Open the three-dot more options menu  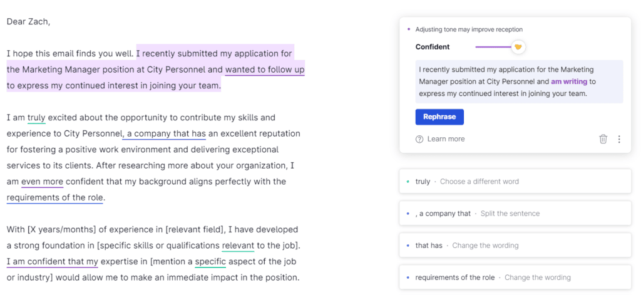click(619, 139)
